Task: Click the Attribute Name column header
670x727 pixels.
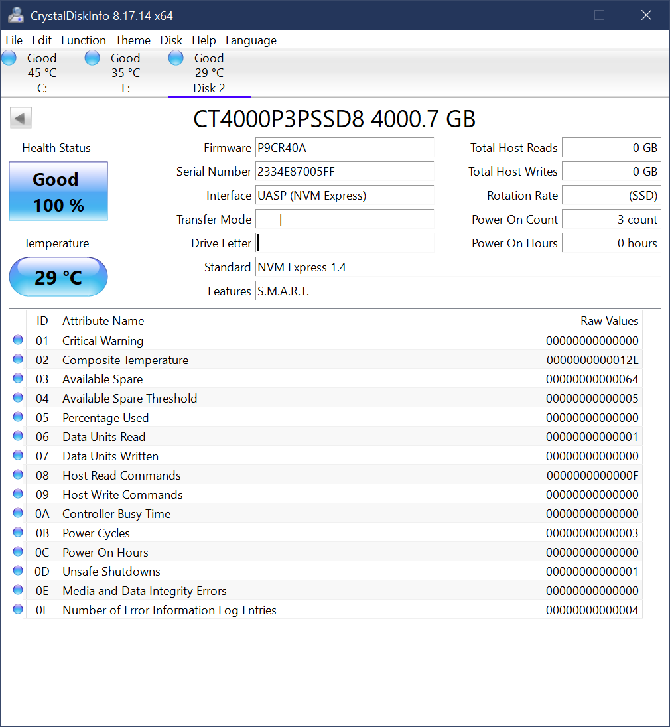Action: [281, 321]
